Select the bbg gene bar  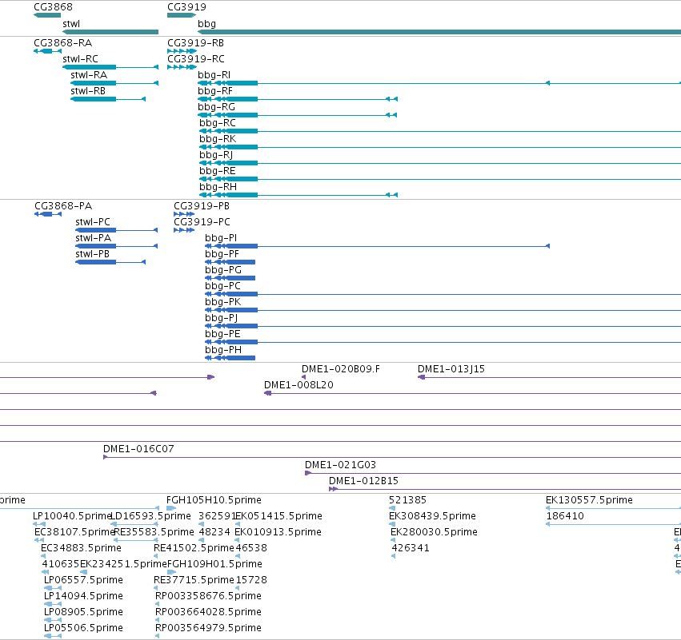tap(439, 32)
